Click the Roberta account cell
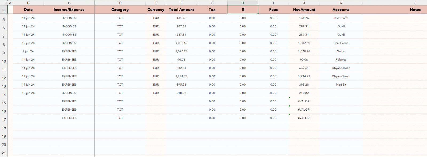 point(341,60)
